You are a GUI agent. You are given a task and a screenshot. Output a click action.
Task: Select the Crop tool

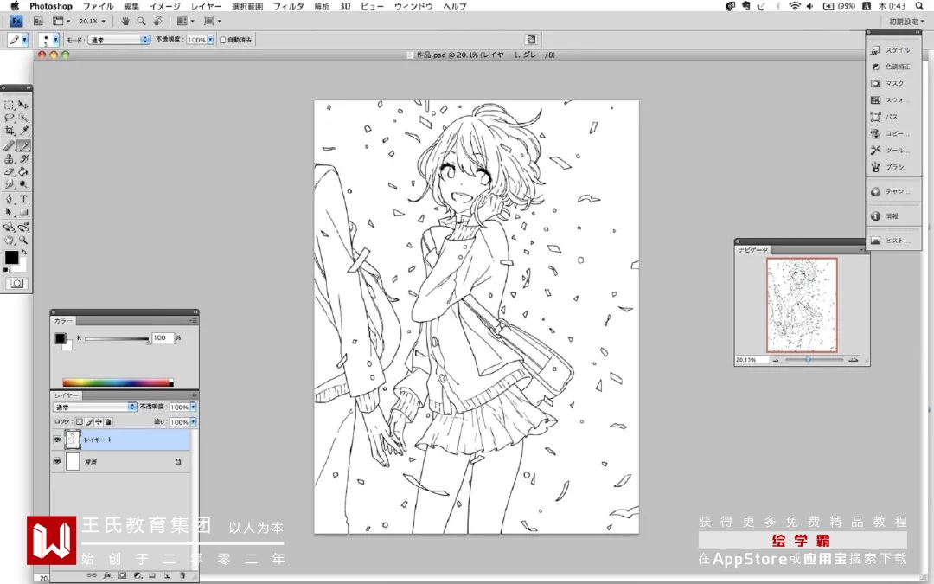[9, 131]
